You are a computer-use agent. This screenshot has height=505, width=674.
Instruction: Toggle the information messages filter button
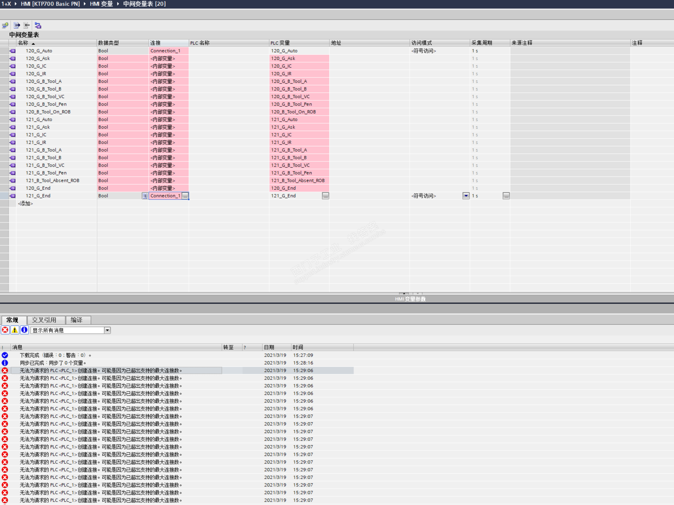(x=24, y=330)
